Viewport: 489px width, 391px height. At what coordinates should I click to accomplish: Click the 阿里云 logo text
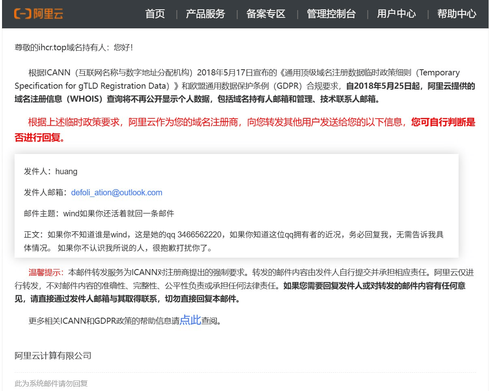[x=48, y=14]
